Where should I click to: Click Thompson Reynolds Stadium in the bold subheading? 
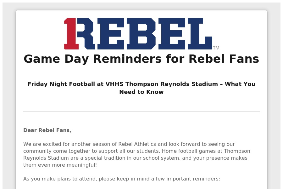(x=172, y=84)
